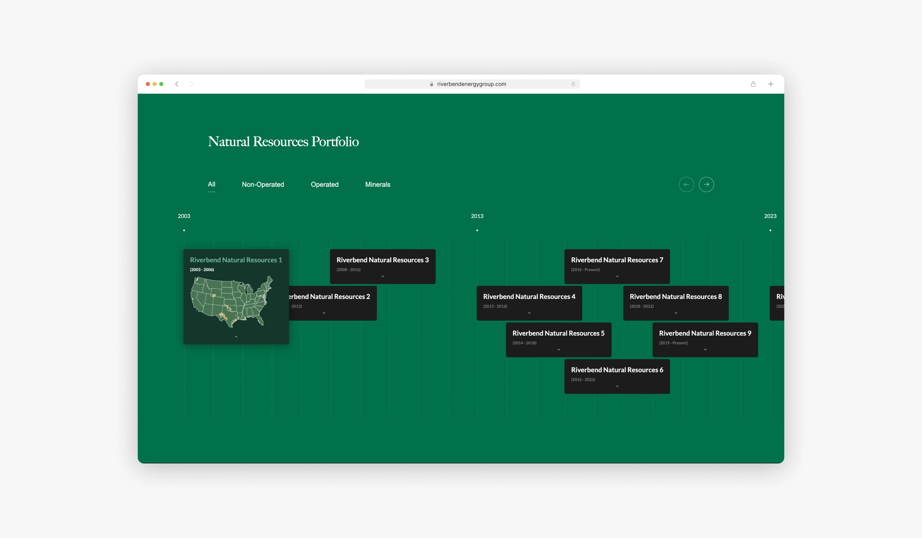The width and height of the screenshot is (922, 538).
Task: Click the previous arrow circle button
Action: tap(686, 184)
